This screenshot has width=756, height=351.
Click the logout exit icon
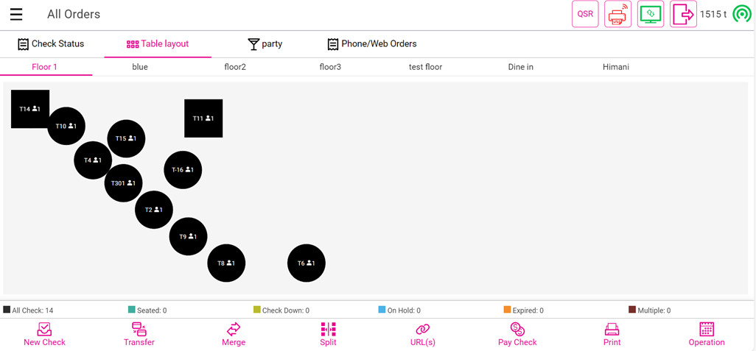(x=683, y=14)
